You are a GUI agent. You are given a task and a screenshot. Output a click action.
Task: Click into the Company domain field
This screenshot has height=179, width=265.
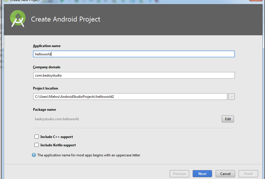(x=134, y=75)
